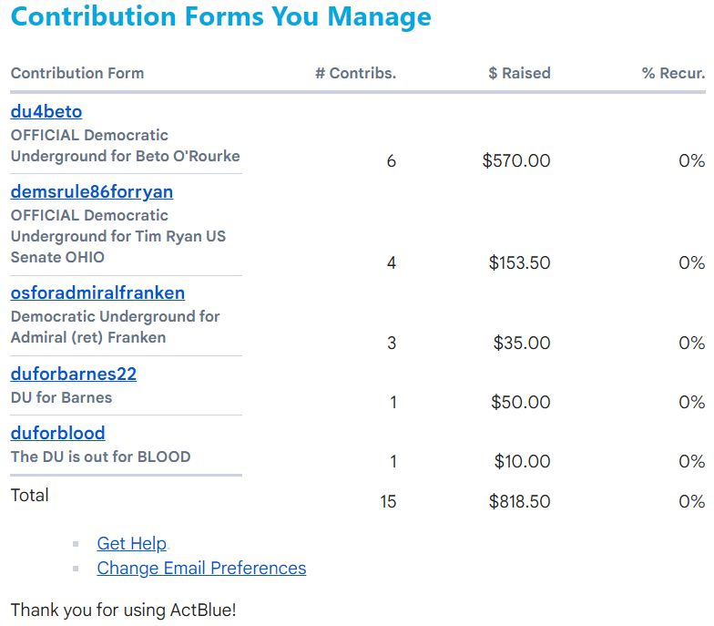The image size is (714, 626).
Task: Click the Get Help link
Action: (x=132, y=544)
